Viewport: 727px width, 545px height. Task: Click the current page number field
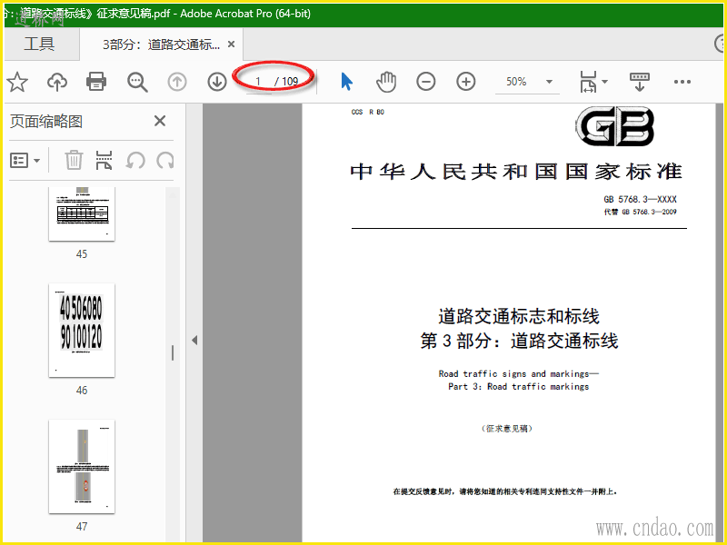258,82
